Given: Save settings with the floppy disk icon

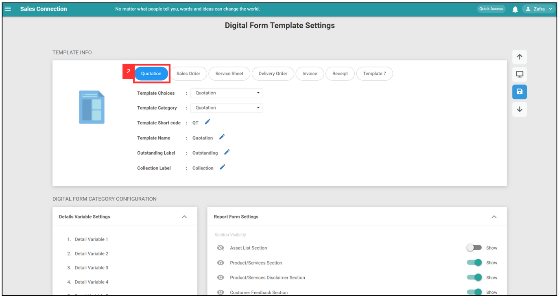Looking at the screenshot, I should (520, 92).
